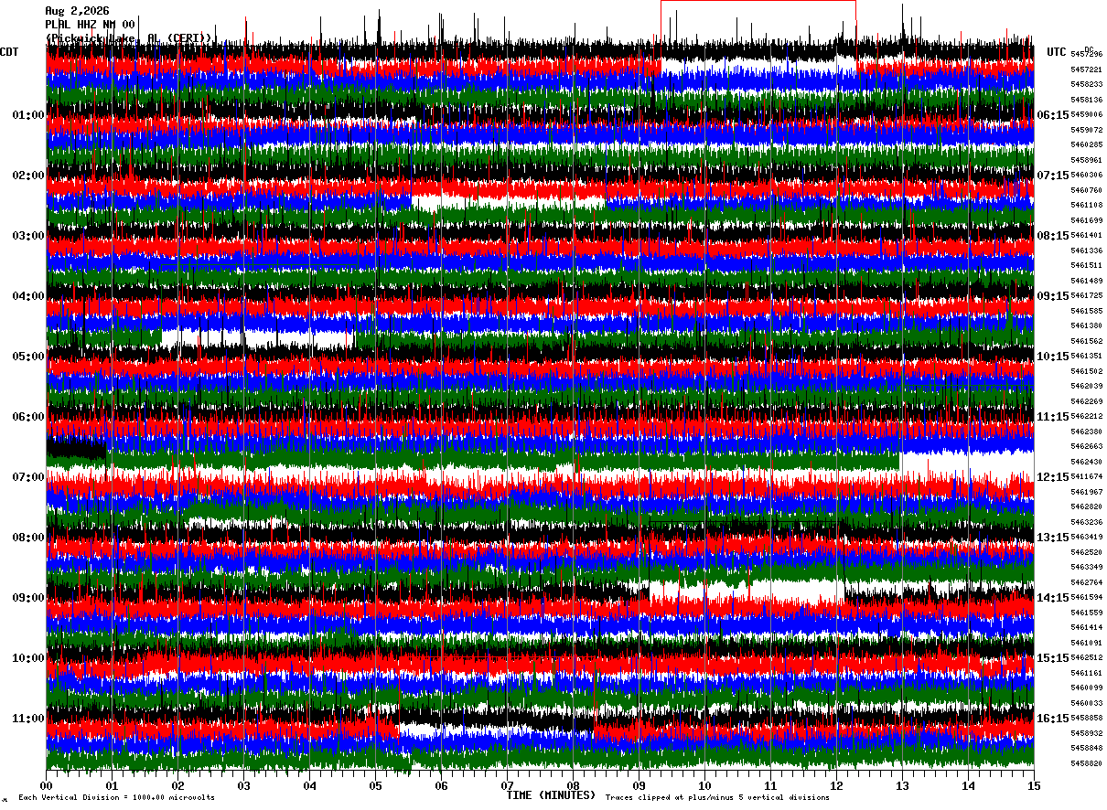Click the UTC time label "13:15"

[1053, 538]
